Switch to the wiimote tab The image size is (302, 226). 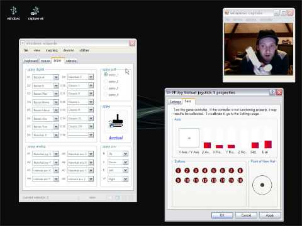coord(71,61)
